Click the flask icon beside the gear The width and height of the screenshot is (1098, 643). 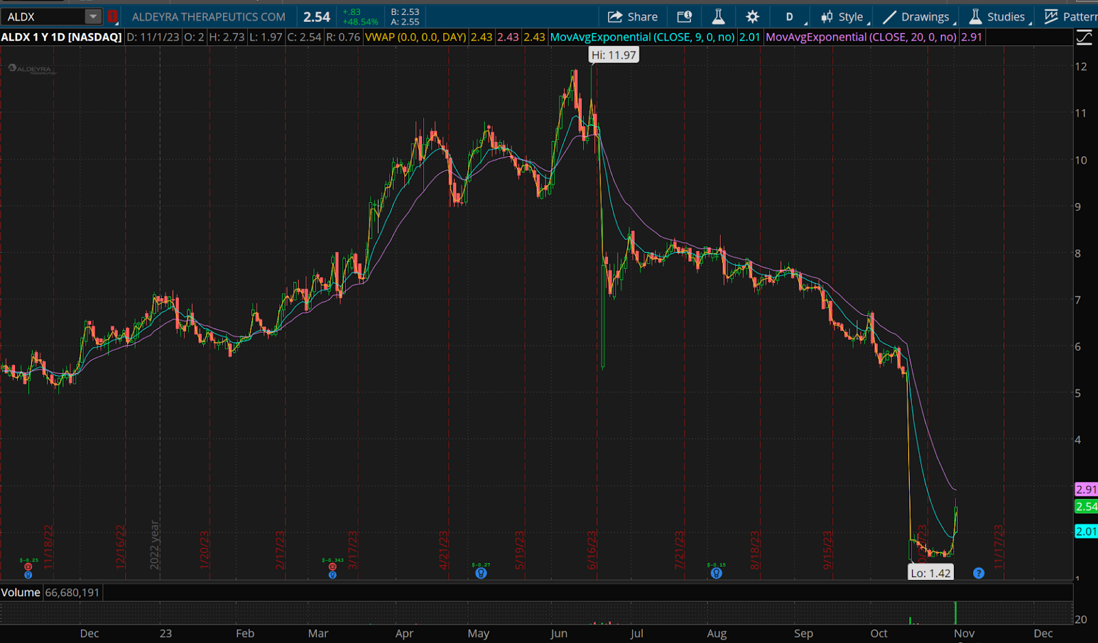719,16
